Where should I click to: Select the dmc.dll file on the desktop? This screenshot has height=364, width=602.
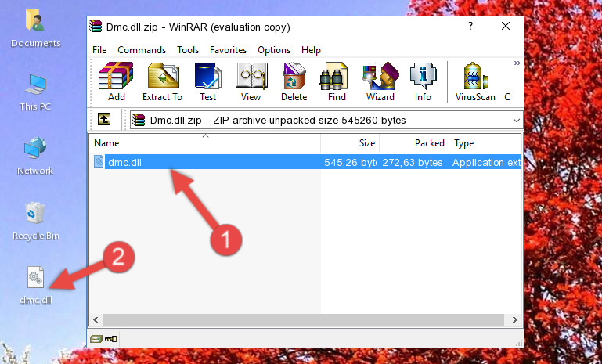click(x=36, y=286)
